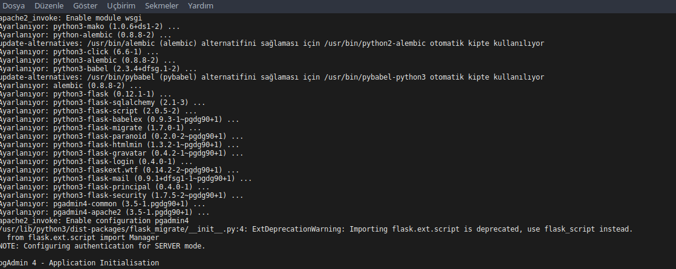Click the 'NOTE: Configuring authentication' line
The width and height of the screenshot is (676, 269).
coord(103,246)
